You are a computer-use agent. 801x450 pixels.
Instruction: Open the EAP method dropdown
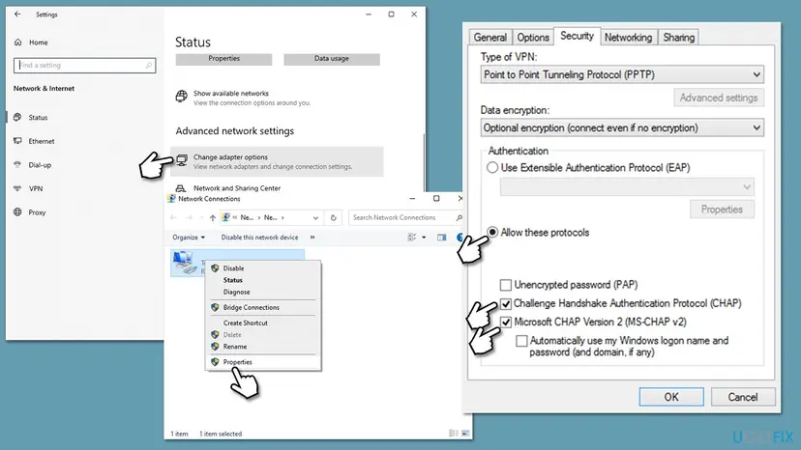627,187
